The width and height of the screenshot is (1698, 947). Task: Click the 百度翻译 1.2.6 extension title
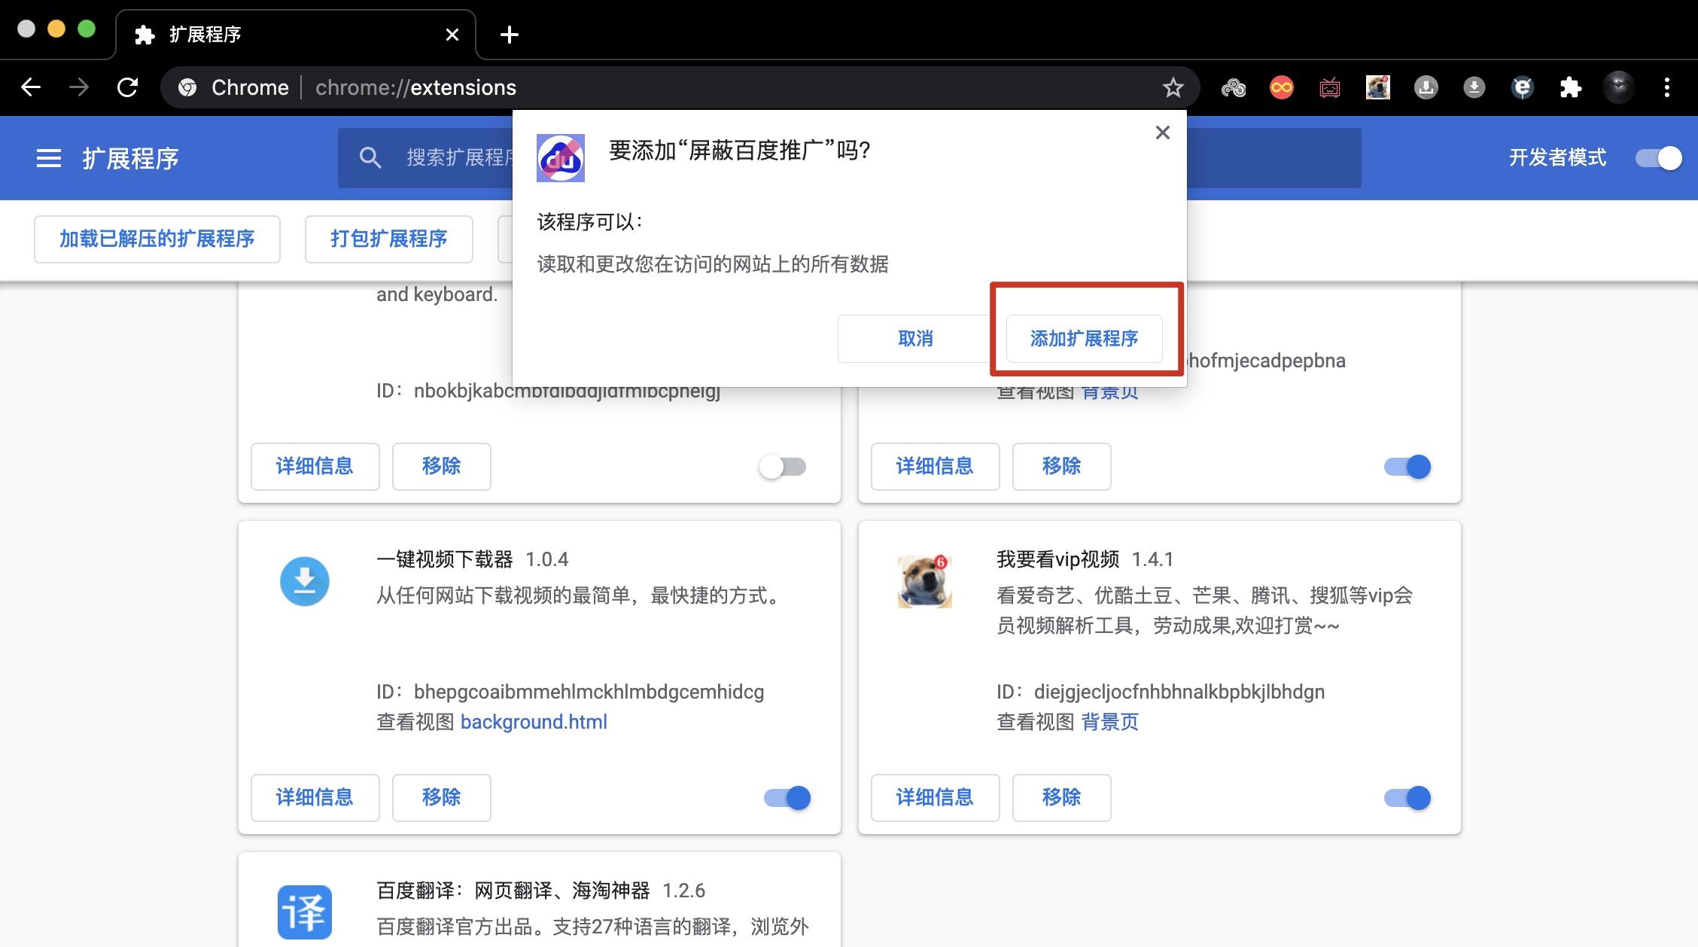[x=540, y=891]
